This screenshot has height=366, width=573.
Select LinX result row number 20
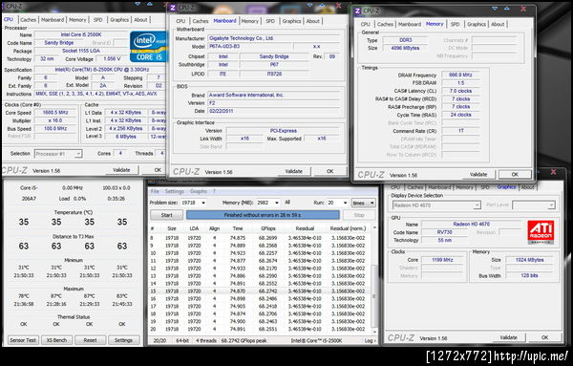260,329
